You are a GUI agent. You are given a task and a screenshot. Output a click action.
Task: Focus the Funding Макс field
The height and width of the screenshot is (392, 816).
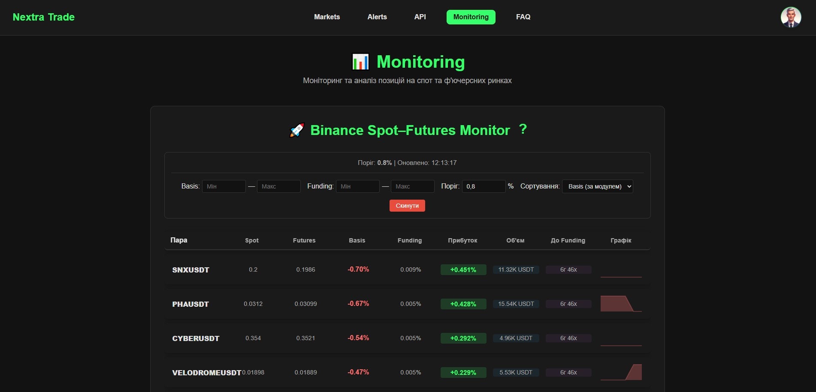413,186
